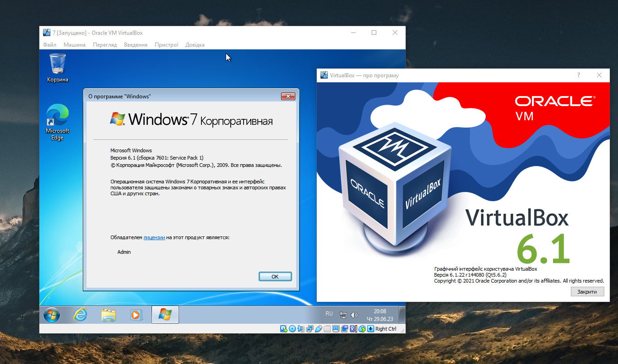Open Windows Media Player from the taskbar

(x=136, y=315)
